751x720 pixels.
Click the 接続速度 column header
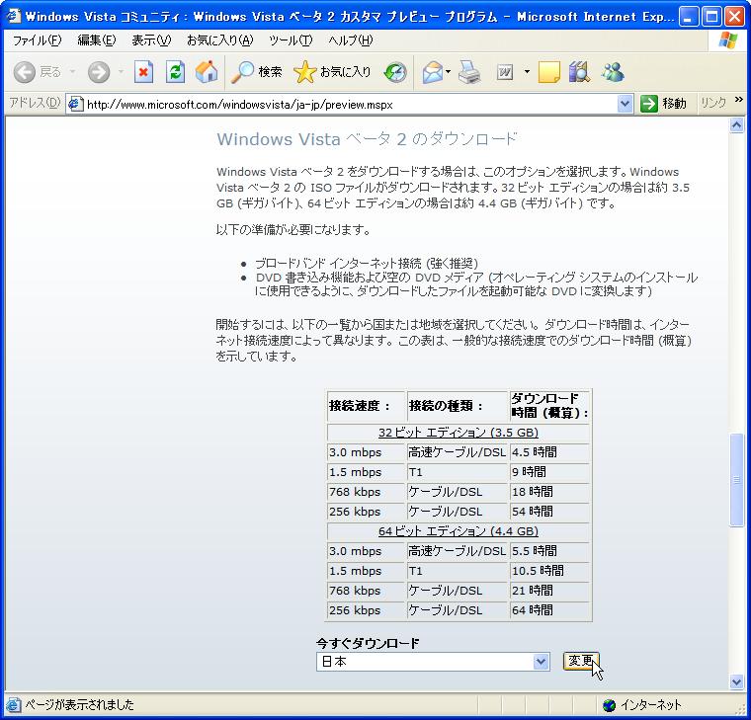tap(366, 406)
